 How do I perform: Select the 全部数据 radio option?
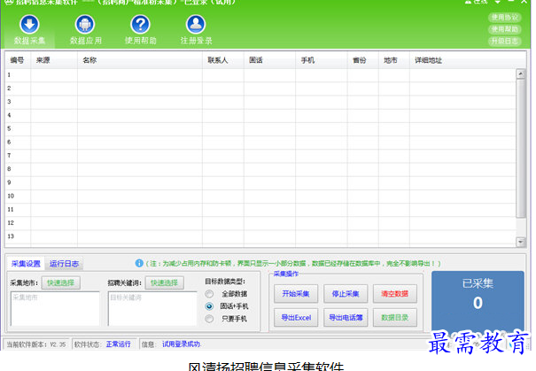209,294
